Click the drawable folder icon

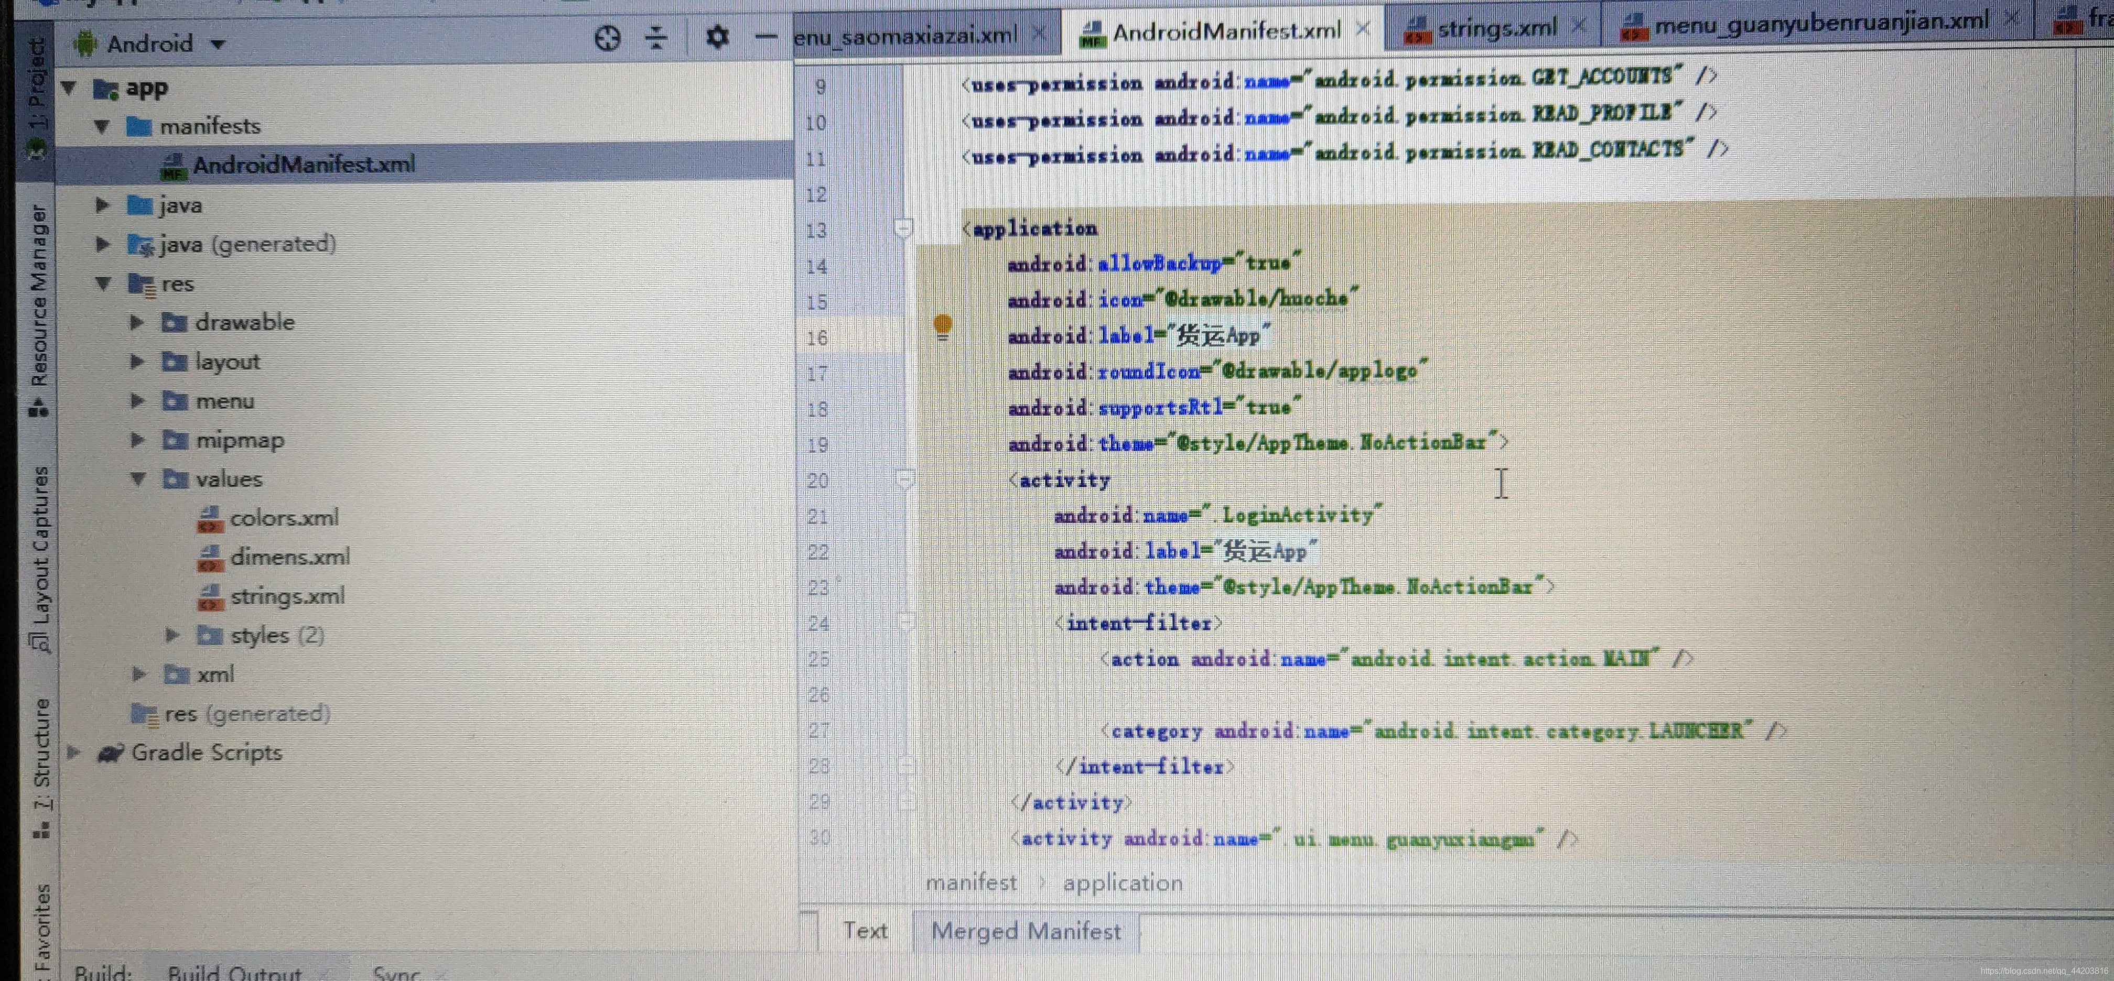coord(174,322)
